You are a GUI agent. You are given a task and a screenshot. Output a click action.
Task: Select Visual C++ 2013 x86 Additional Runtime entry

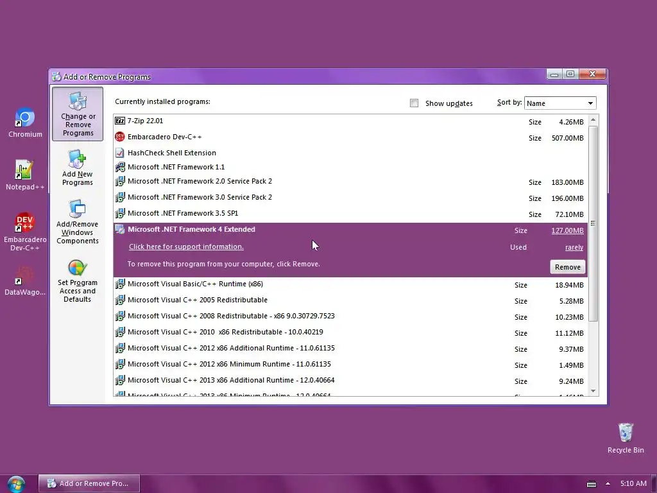(x=231, y=380)
